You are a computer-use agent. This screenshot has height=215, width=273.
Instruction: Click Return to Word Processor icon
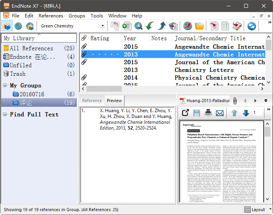pyautogui.click(x=237, y=26)
